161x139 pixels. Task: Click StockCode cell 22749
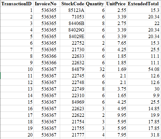tap(73, 89)
